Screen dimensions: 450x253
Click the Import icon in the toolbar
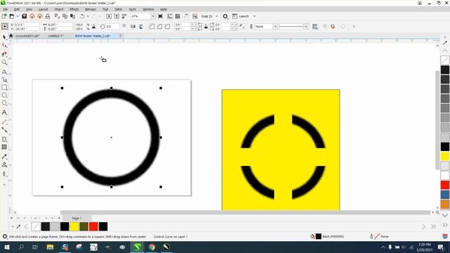109,16
